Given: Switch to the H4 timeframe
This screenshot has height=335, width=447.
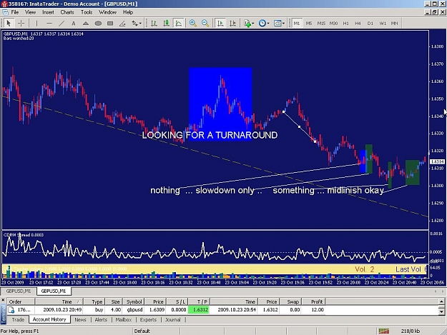Looking at the screenshot, I should (358, 23).
